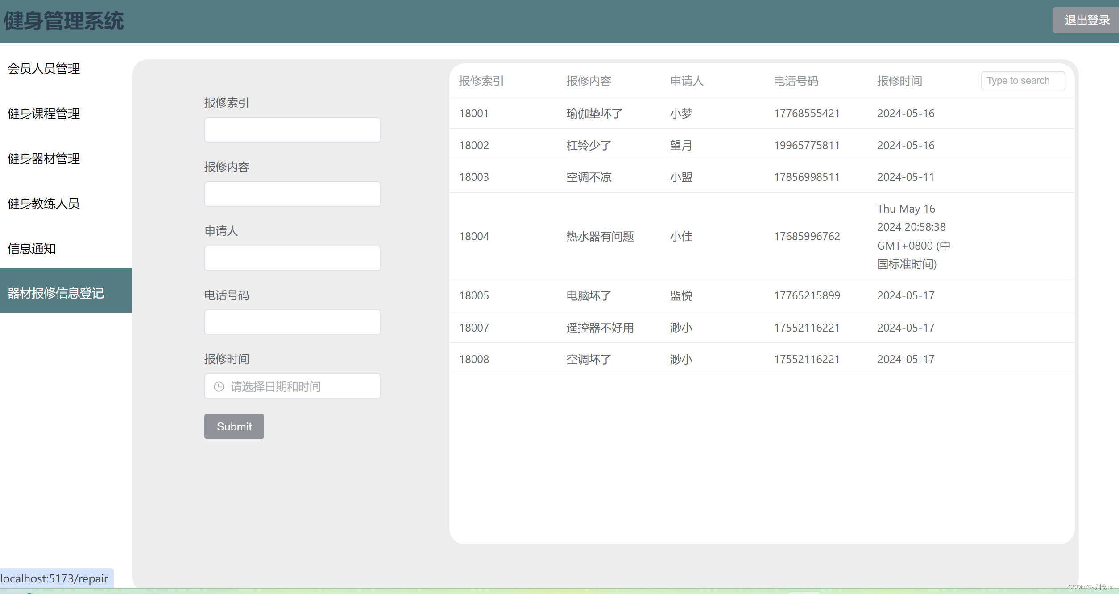
Task: Click the clock icon in date field
Action: pyautogui.click(x=219, y=386)
